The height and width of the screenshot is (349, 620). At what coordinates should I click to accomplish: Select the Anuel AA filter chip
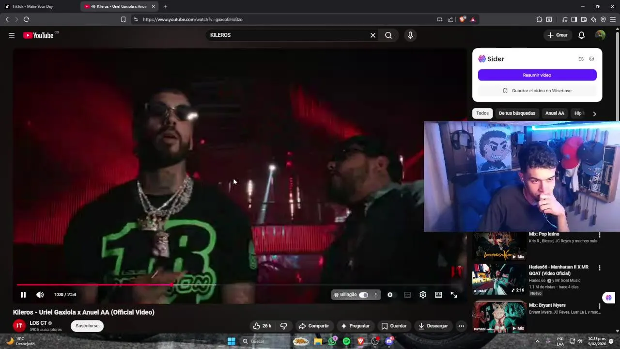click(x=555, y=113)
